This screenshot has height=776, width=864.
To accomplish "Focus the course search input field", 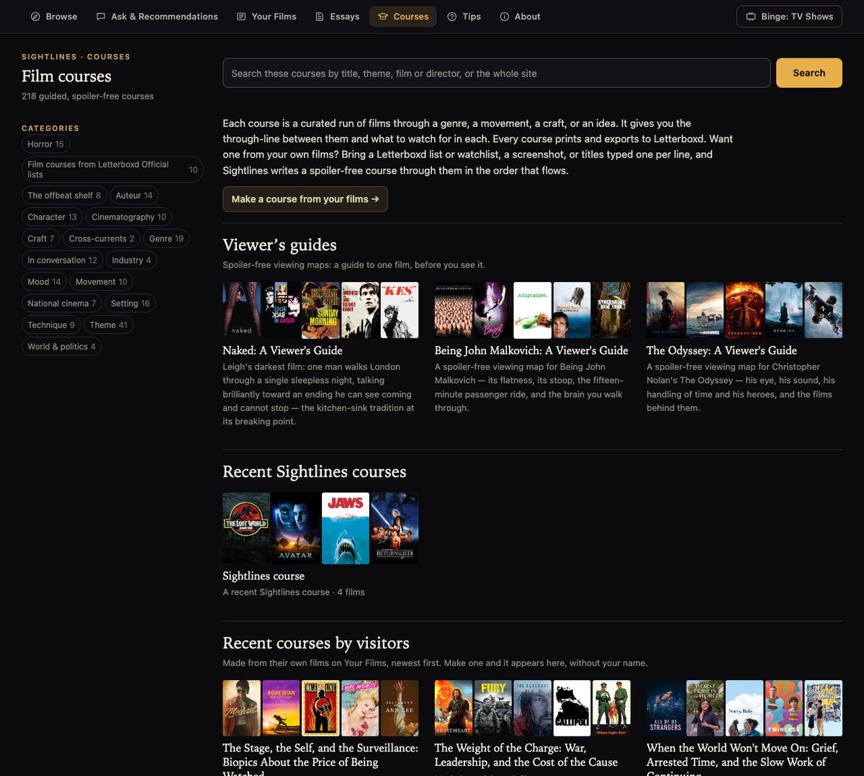I will click(496, 73).
